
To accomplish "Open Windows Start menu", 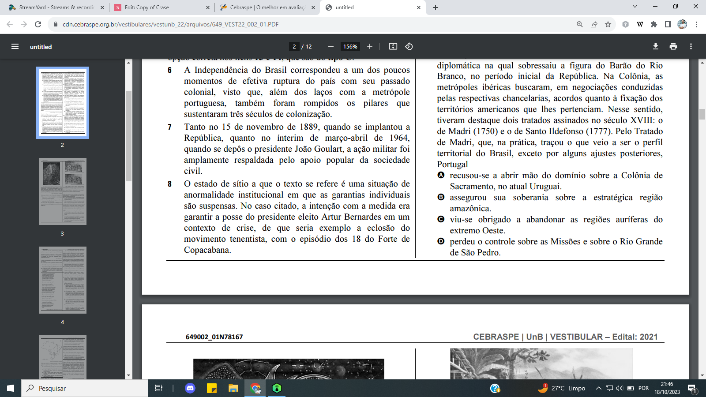I will (x=11, y=388).
